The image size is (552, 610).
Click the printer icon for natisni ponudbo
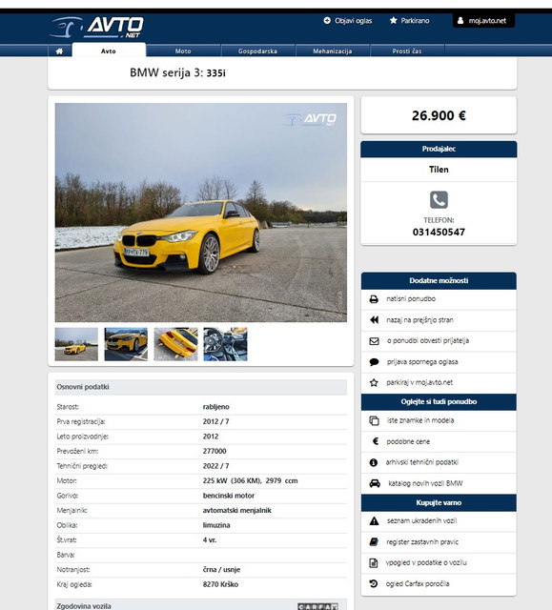click(x=374, y=299)
